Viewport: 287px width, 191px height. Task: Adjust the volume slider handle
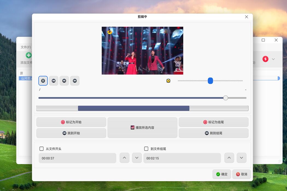coord(210,80)
